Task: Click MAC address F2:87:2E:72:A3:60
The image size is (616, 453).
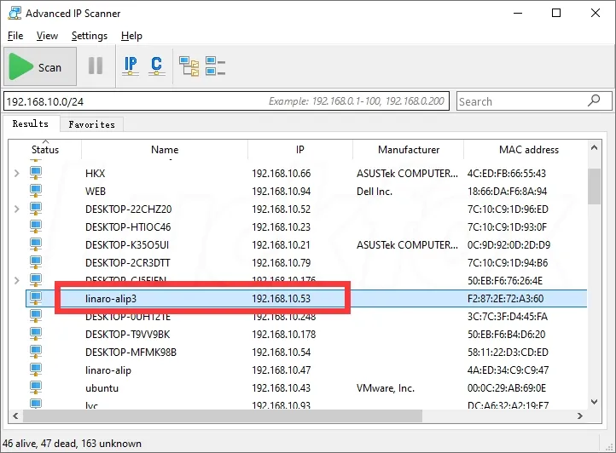Action: 505,299
